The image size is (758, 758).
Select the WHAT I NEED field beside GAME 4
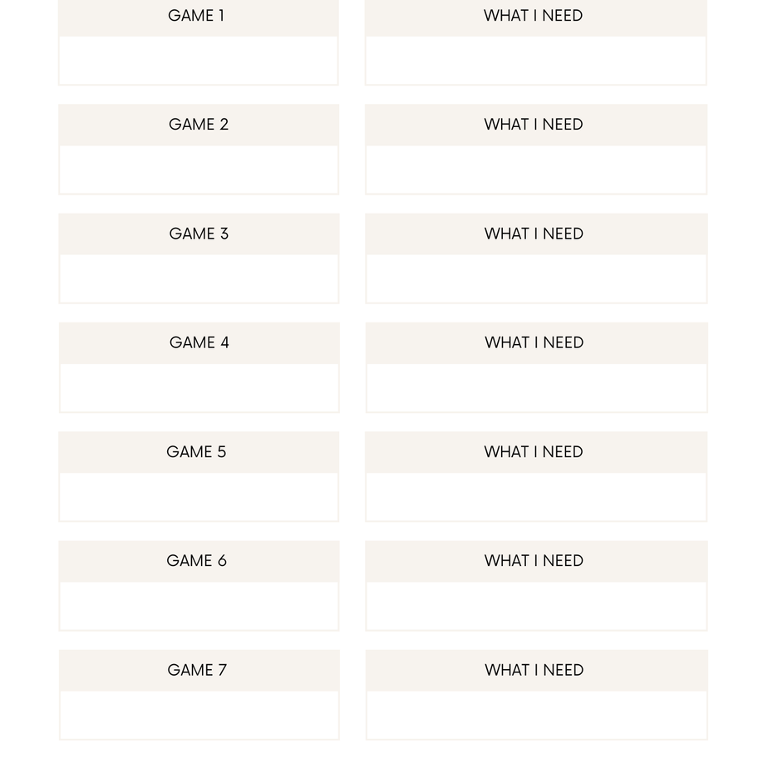[535, 387]
